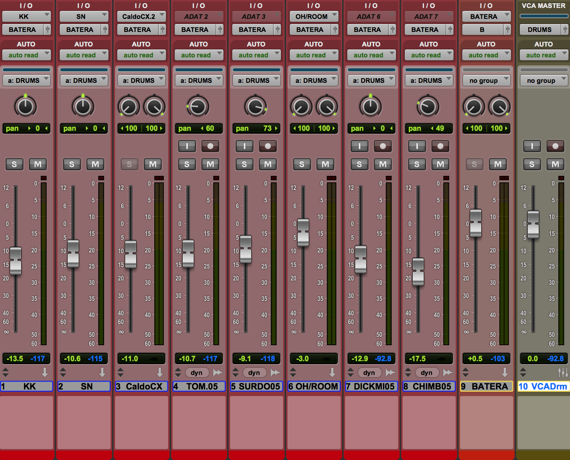Click the voice arrow icon on KK track
The height and width of the screenshot is (460, 570).
pyautogui.click(x=45, y=372)
